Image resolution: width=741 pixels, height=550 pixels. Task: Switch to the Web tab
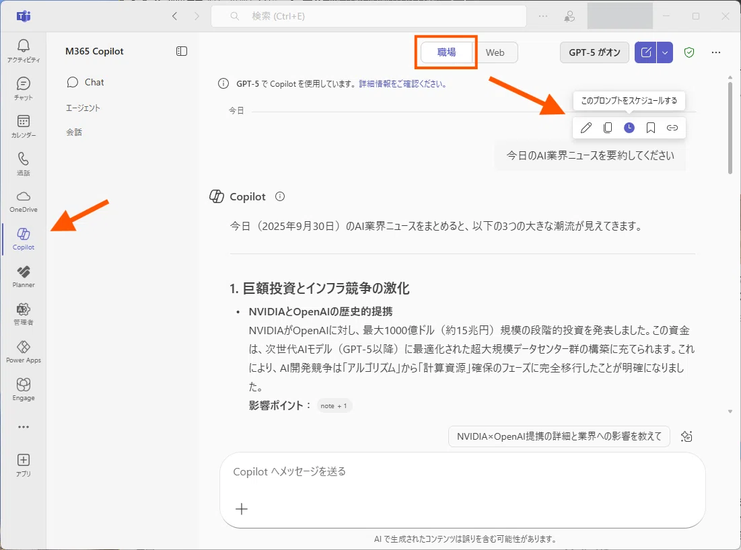click(x=495, y=52)
